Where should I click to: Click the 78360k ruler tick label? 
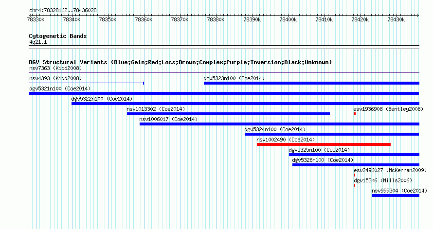coord(144,19)
